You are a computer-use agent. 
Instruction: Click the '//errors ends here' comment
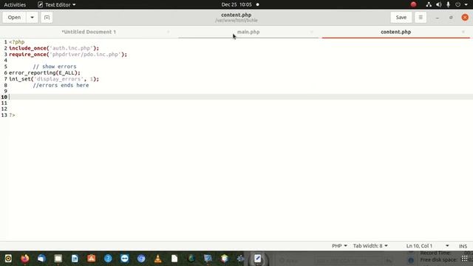[x=61, y=86]
